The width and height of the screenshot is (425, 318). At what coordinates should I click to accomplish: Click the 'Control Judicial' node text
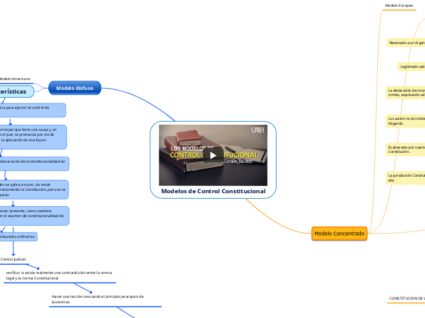pyautogui.click(x=13, y=259)
